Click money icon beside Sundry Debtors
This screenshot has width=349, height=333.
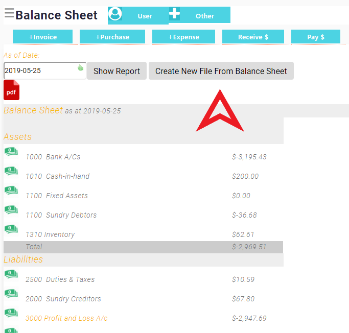pyautogui.click(x=11, y=210)
